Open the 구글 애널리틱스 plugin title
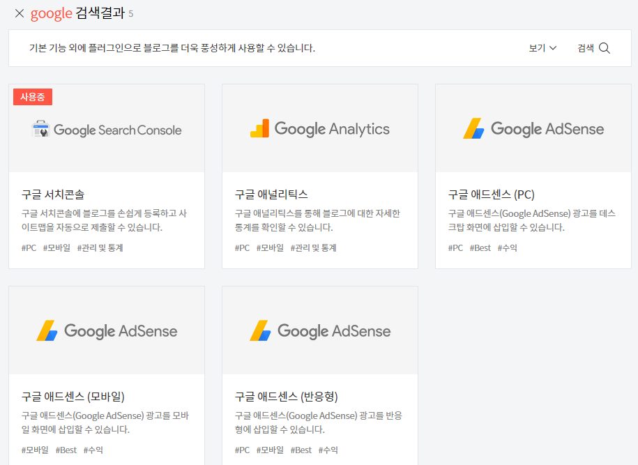Screen dimensions: 638x465 pyautogui.click(x=271, y=195)
